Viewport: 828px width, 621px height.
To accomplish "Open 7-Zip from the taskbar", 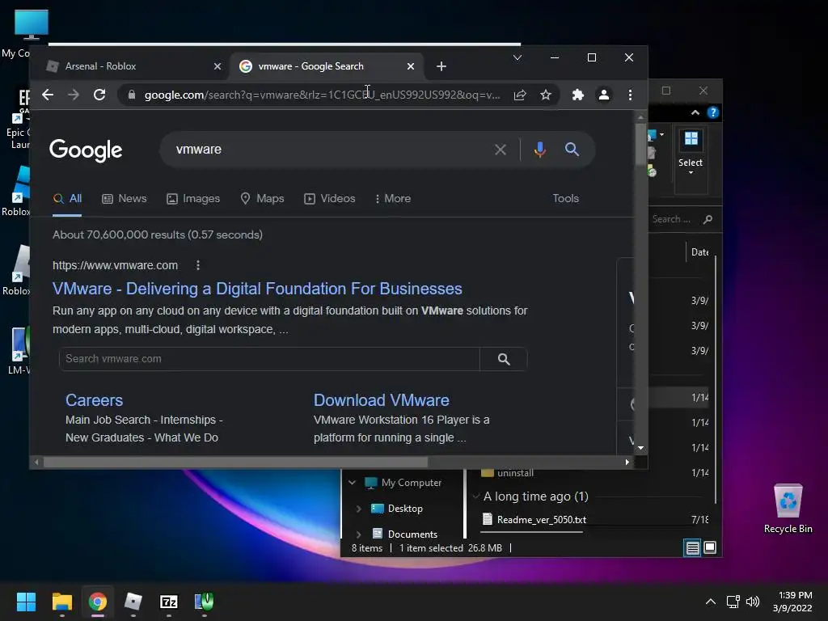I will (169, 602).
